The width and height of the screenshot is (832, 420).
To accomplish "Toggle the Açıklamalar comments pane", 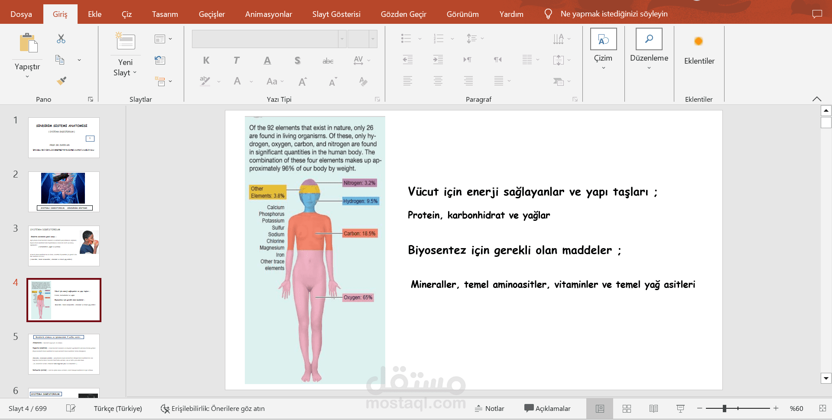I will click(x=547, y=408).
